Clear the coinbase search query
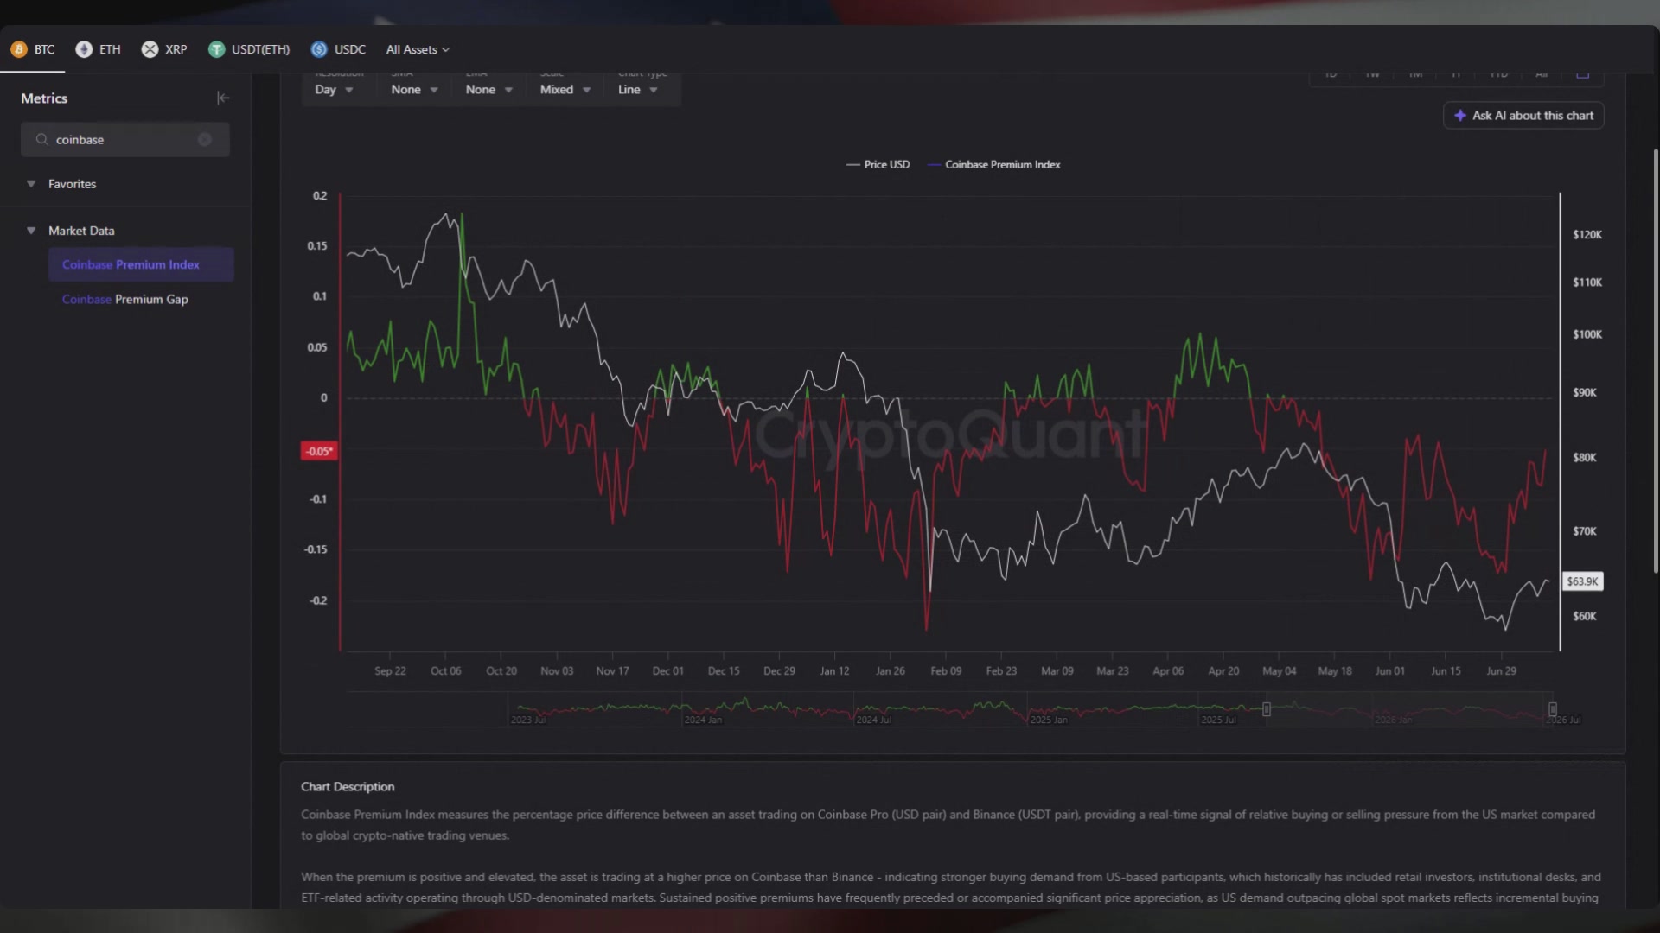Image resolution: width=1660 pixels, height=933 pixels. click(x=205, y=139)
